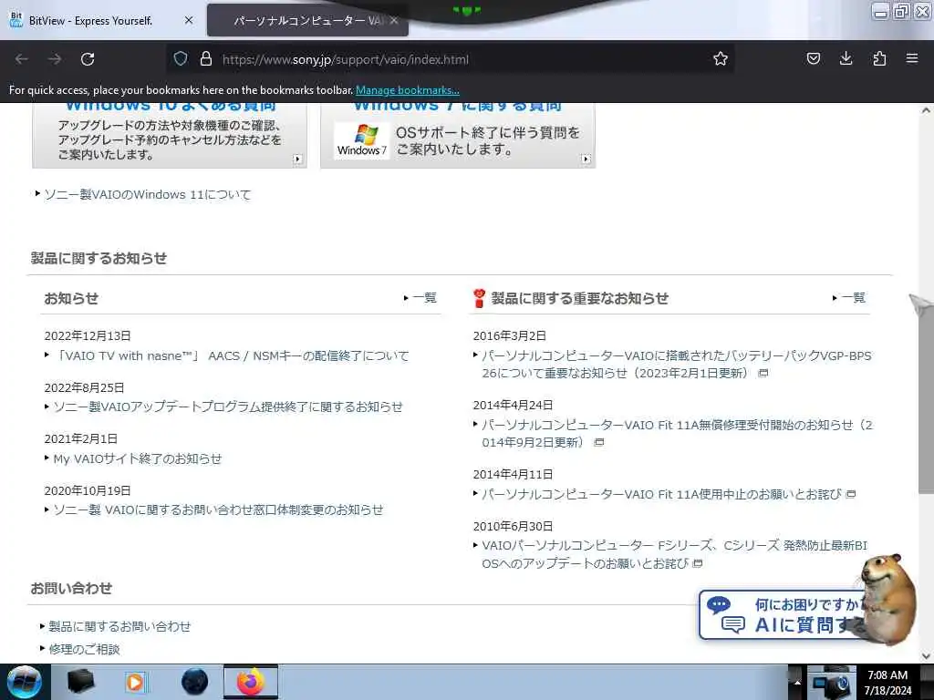Open the dark globe taskbar icon
This screenshot has height=700, width=934.
[194, 682]
